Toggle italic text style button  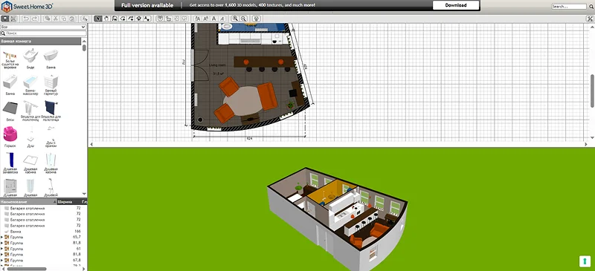222,19
